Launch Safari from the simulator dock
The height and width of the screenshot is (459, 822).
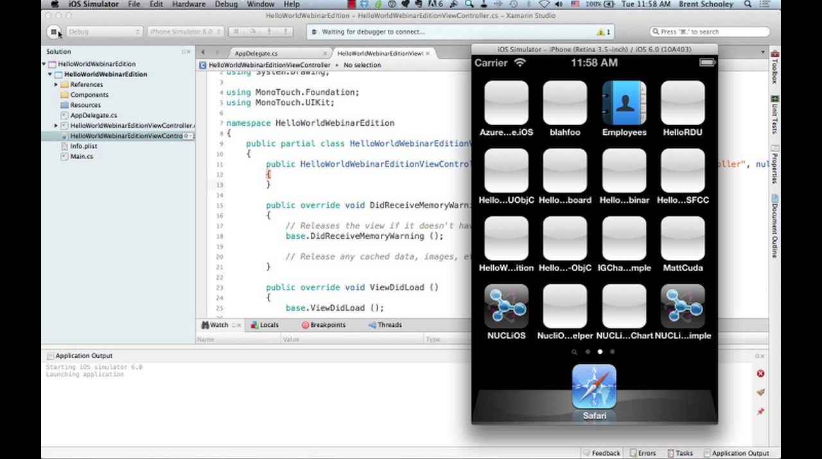coord(594,386)
